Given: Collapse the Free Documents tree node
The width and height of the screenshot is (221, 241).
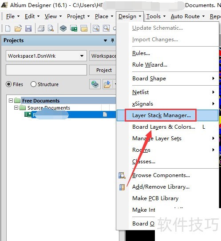Looking at the screenshot, I should (x=11, y=101).
